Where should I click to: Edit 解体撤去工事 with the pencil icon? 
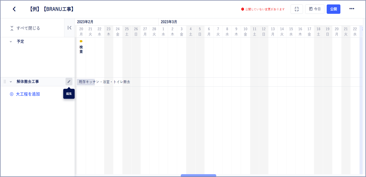click(x=69, y=82)
